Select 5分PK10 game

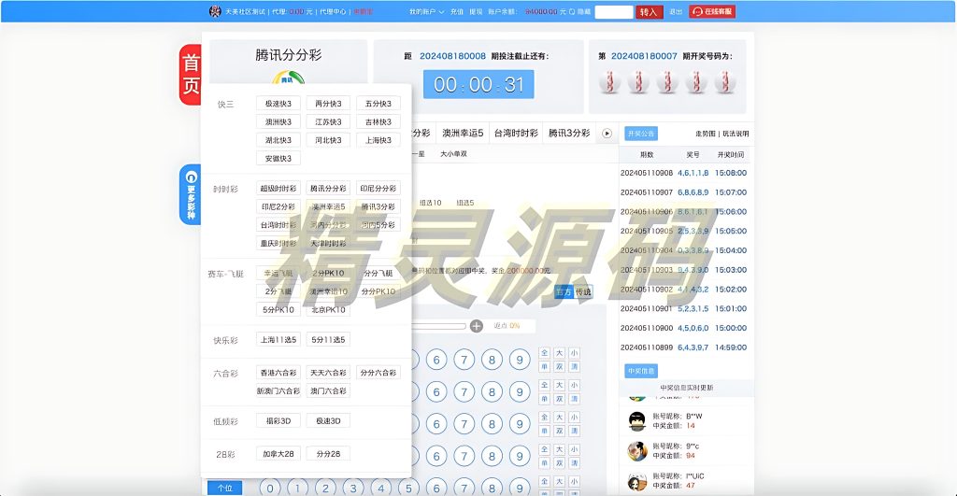[279, 310]
